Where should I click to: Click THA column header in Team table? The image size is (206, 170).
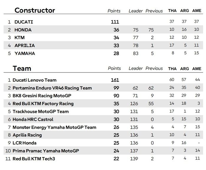172,69
